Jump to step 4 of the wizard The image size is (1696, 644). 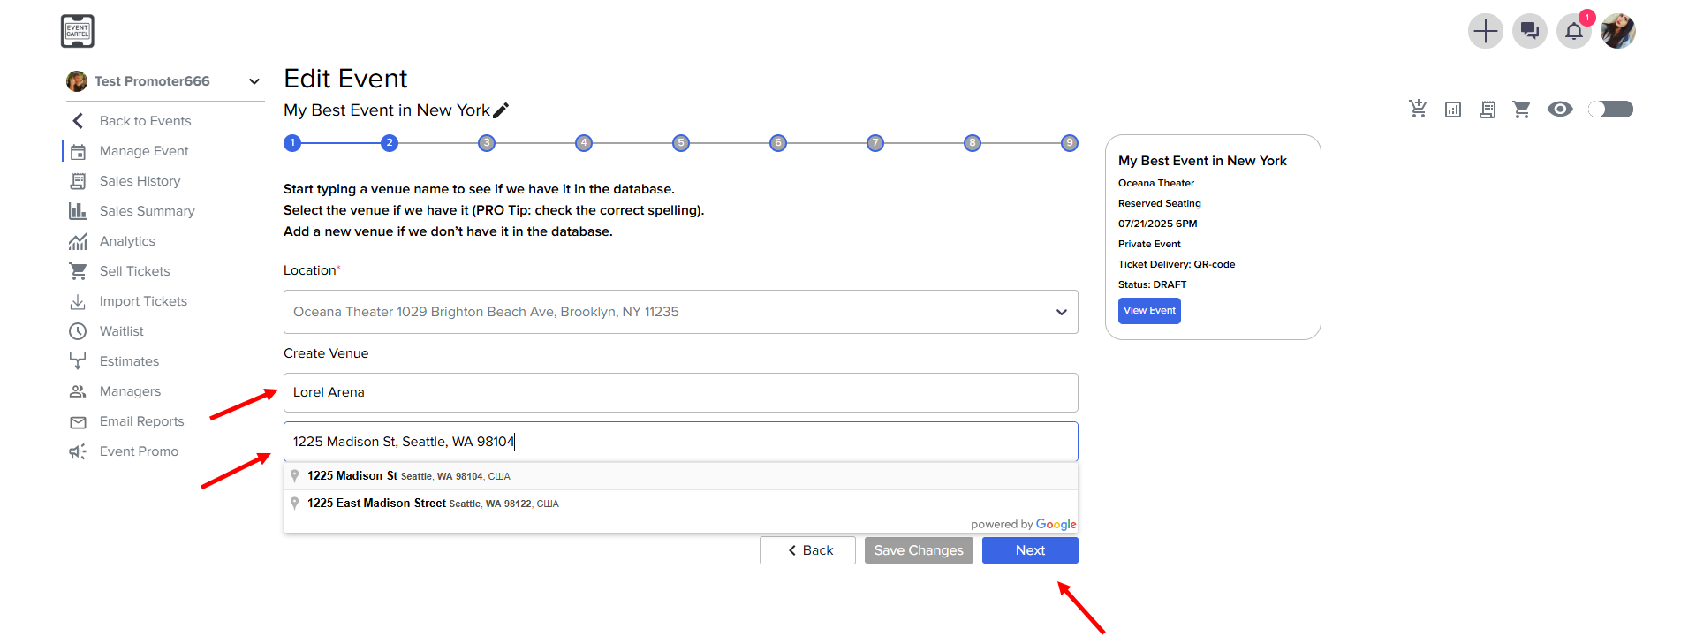[x=584, y=143]
